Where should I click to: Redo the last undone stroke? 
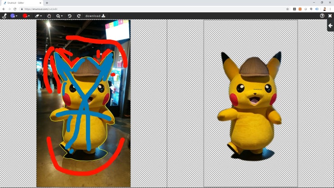79,16
